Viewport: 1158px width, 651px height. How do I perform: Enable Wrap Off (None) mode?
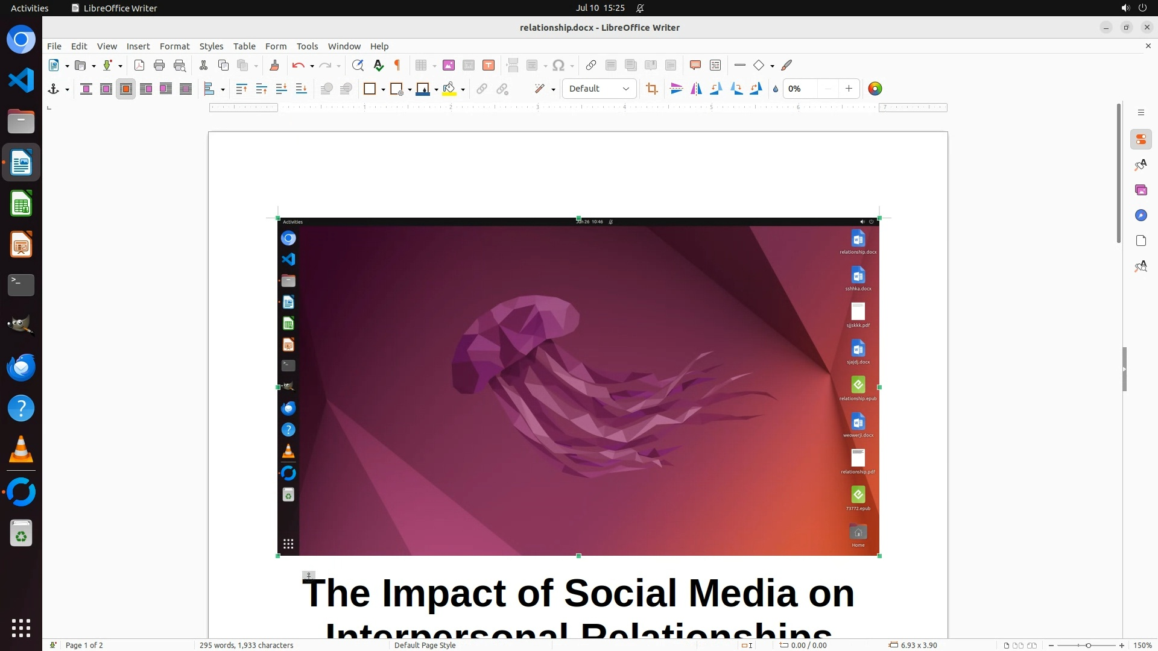(86, 89)
